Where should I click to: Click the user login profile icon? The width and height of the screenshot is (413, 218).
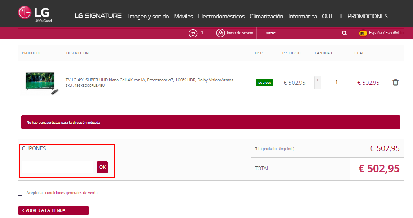pos(220,33)
